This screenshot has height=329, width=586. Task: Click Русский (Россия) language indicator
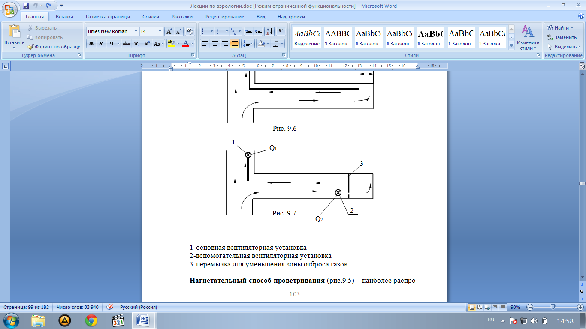click(139, 307)
